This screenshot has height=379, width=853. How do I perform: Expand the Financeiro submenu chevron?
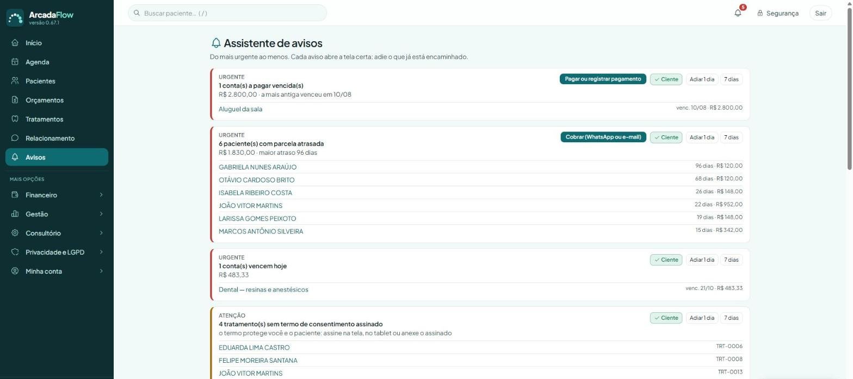click(101, 195)
